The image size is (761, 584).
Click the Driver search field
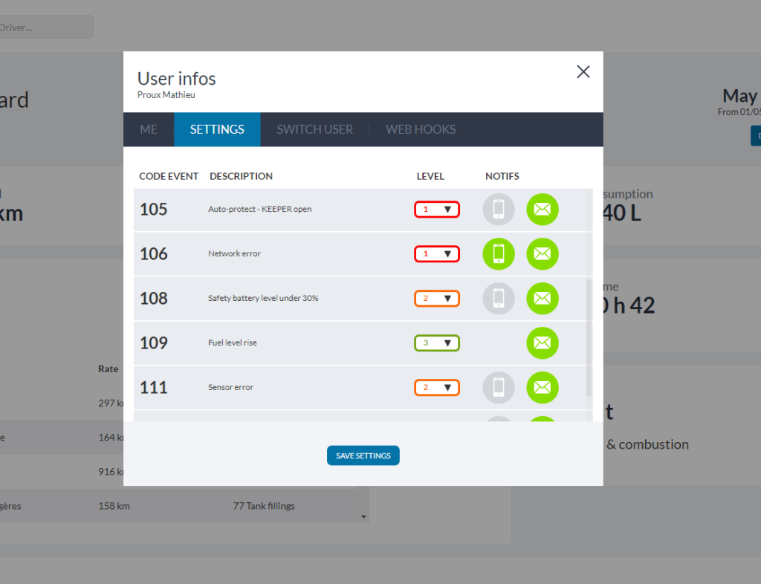coord(45,27)
